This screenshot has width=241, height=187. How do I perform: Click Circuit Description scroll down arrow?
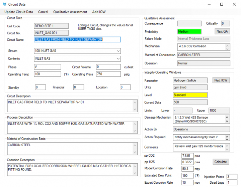click(135, 109)
